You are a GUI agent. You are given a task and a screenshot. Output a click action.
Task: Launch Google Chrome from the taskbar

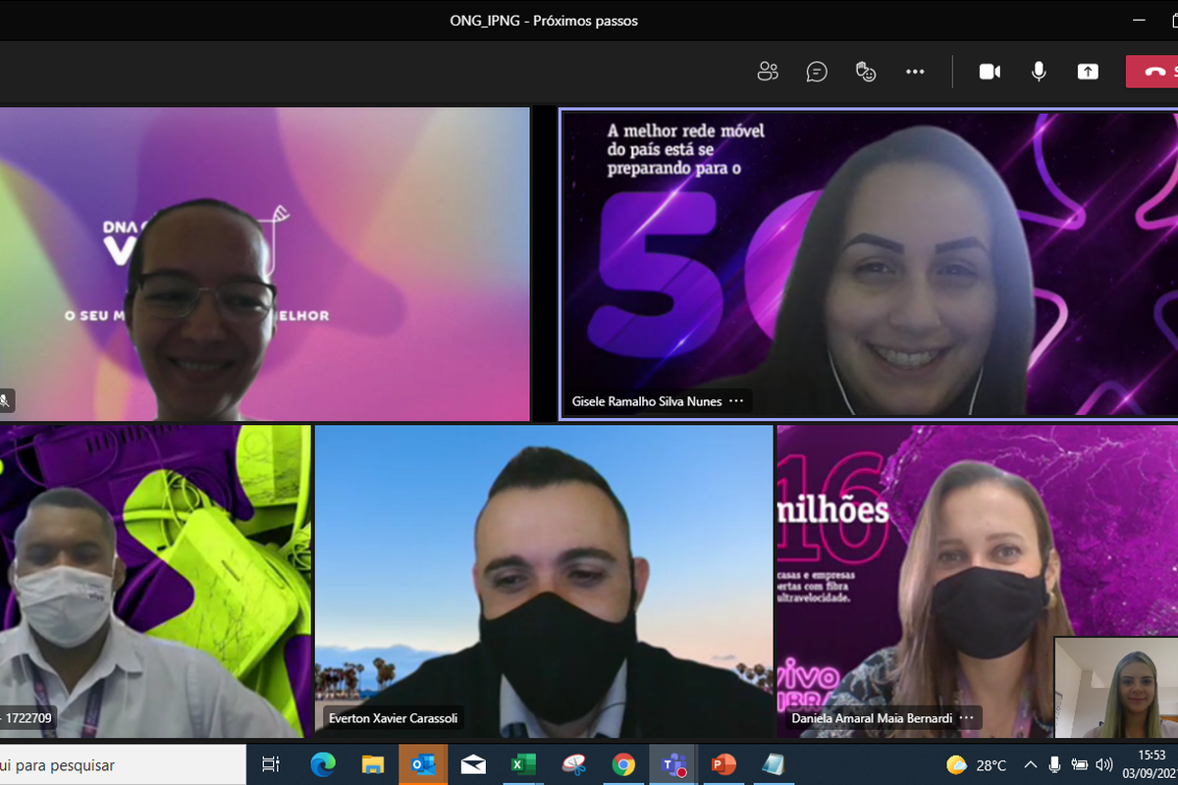click(x=623, y=764)
